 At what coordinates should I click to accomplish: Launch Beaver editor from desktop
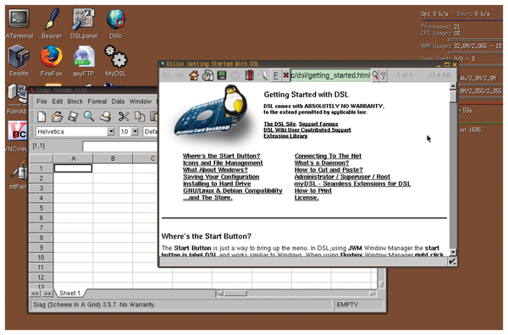click(x=51, y=24)
